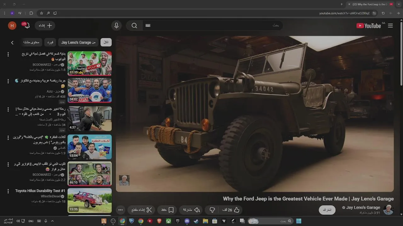
Task: Open Jay Leno's Garage channel avatar
Action: 388,210
